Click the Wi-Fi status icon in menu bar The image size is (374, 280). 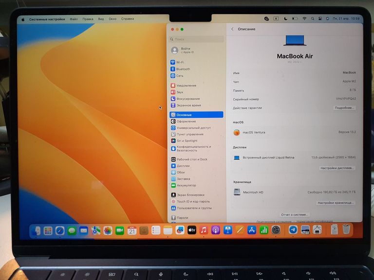[304, 18]
